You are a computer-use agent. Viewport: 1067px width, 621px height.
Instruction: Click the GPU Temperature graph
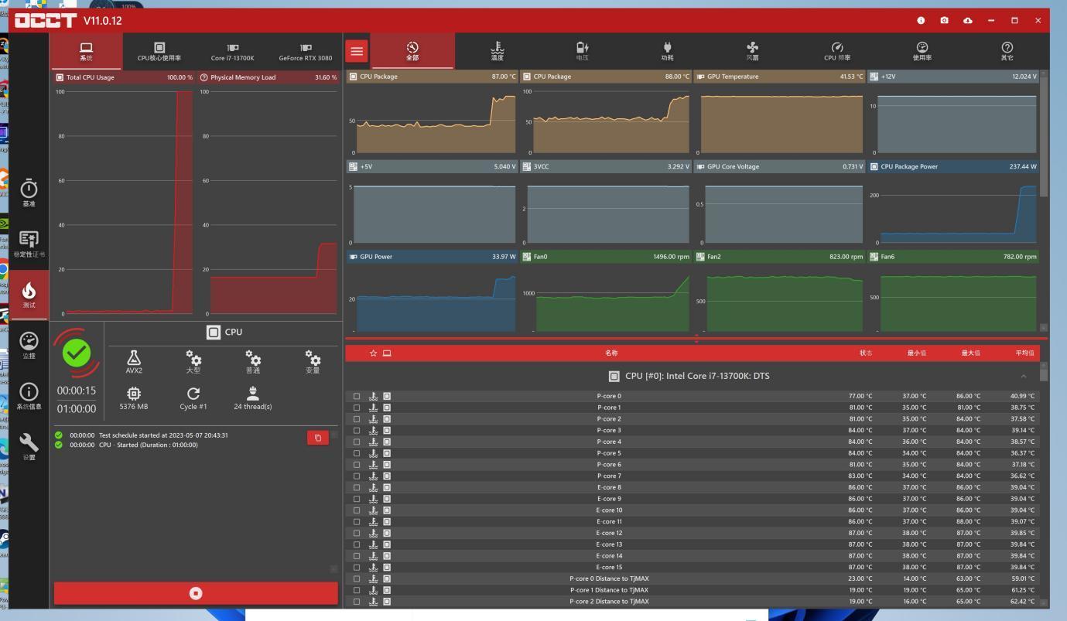(x=780, y=112)
